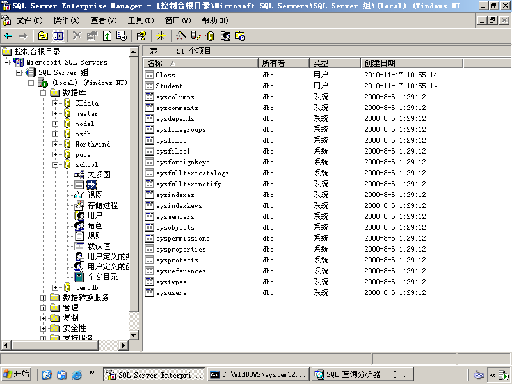Select the 用户 (Users) node under school
This screenshot has width=512, height=384.
point(95,216)
